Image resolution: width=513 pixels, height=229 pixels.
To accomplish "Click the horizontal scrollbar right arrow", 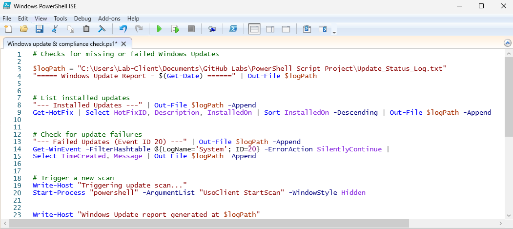I will [x=501, y=223].
